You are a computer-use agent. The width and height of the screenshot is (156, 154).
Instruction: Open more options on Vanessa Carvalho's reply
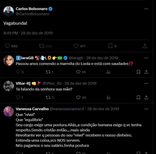[x=146, y=109]
